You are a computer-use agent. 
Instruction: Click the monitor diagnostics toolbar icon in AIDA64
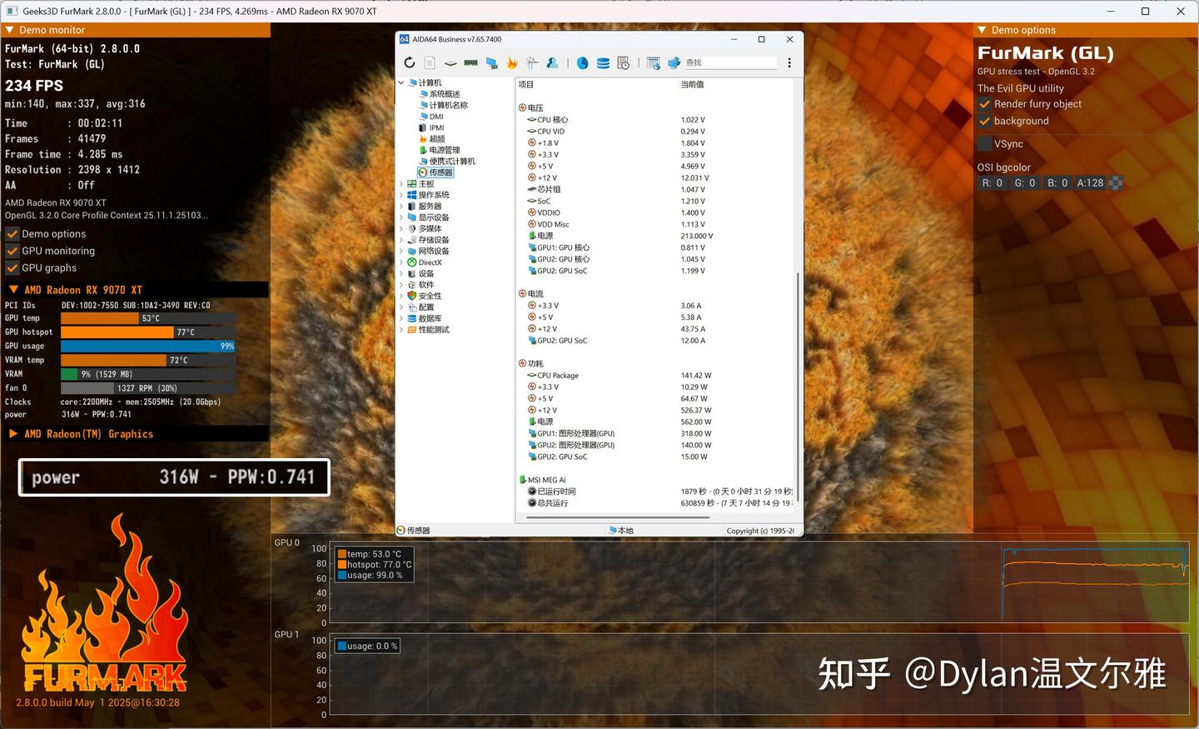[532, 62]
